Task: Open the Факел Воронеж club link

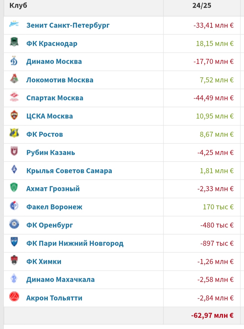Action: point(54,207)
